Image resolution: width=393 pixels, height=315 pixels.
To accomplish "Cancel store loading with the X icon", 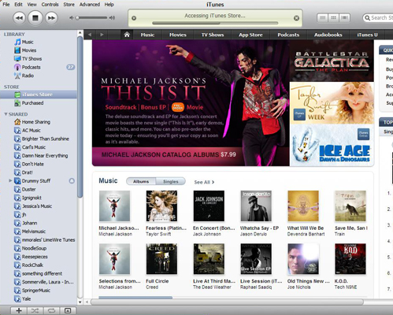I will coord(296,18).
